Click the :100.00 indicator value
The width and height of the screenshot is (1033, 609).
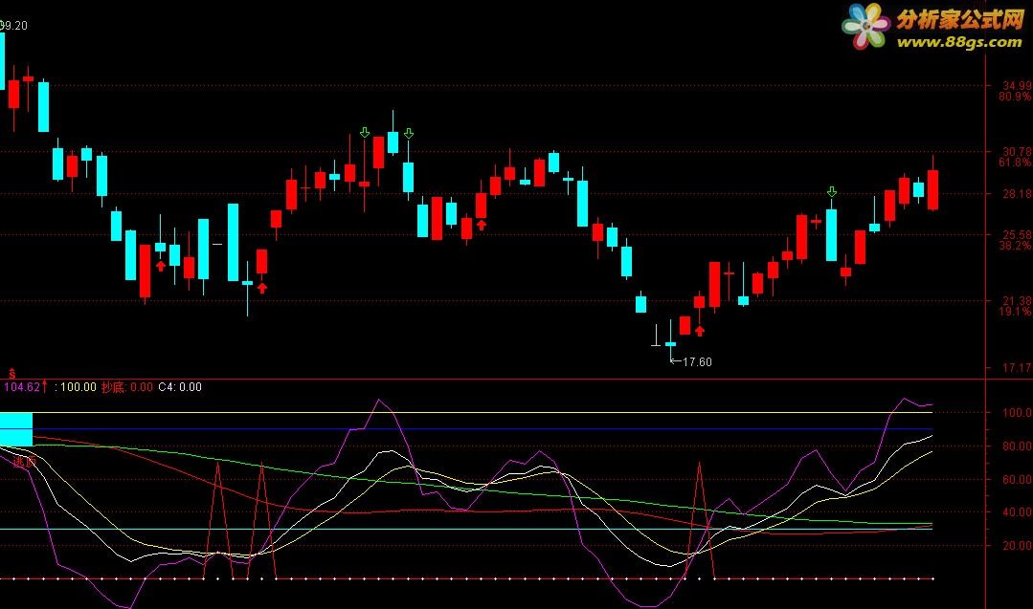(x=75, y=386)
